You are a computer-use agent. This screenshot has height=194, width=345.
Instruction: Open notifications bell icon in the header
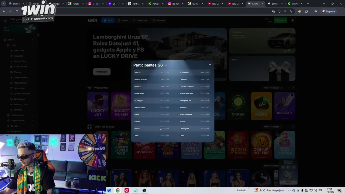coord(292,20)
